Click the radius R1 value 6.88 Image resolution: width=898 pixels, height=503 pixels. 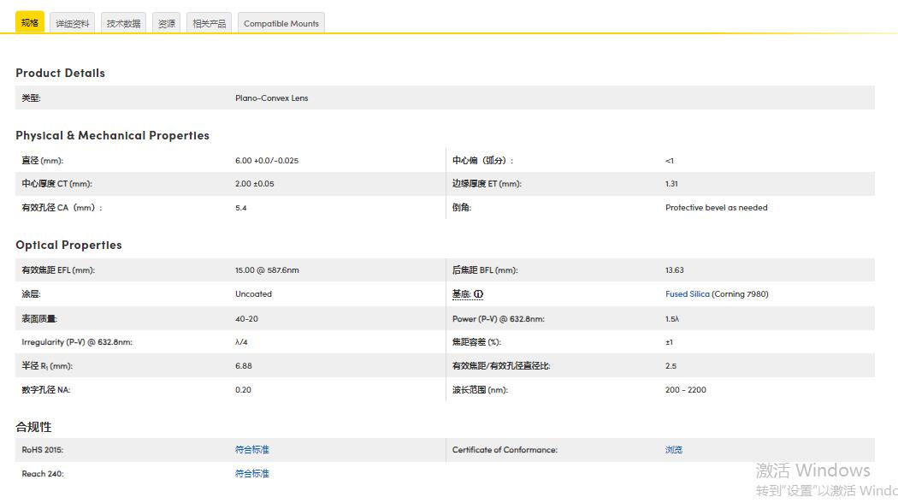tap(244, 365)
